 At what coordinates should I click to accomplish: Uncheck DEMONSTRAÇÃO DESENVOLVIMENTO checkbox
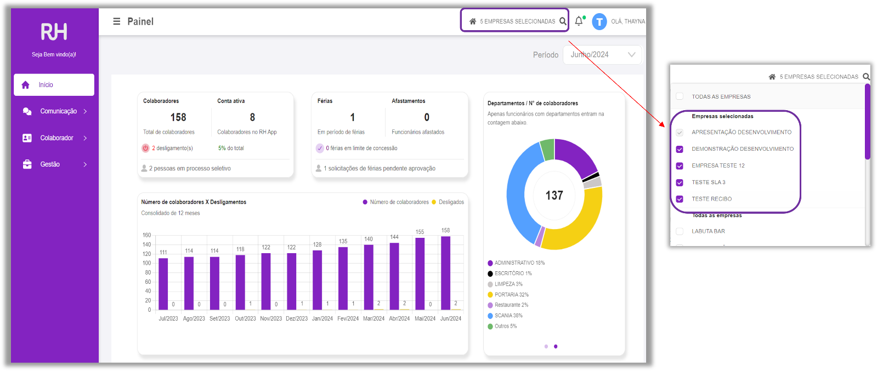tap(680, 149)
